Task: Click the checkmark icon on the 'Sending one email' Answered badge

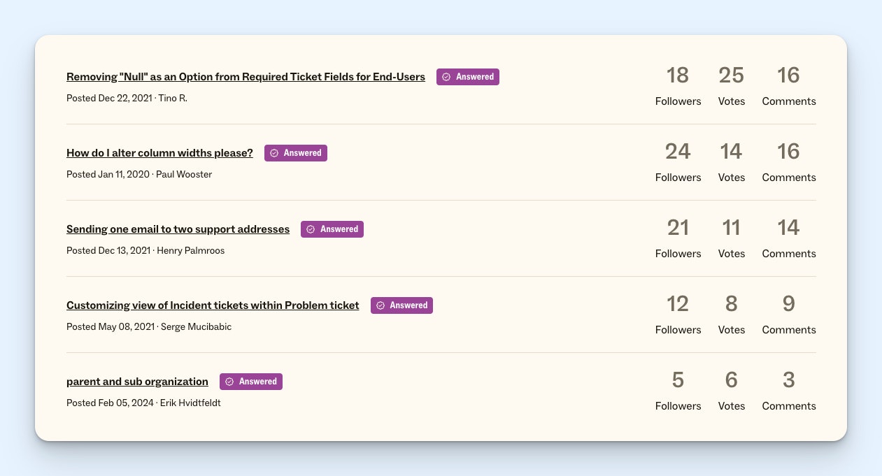Action: pyautogui.click(x=311, y=229)
